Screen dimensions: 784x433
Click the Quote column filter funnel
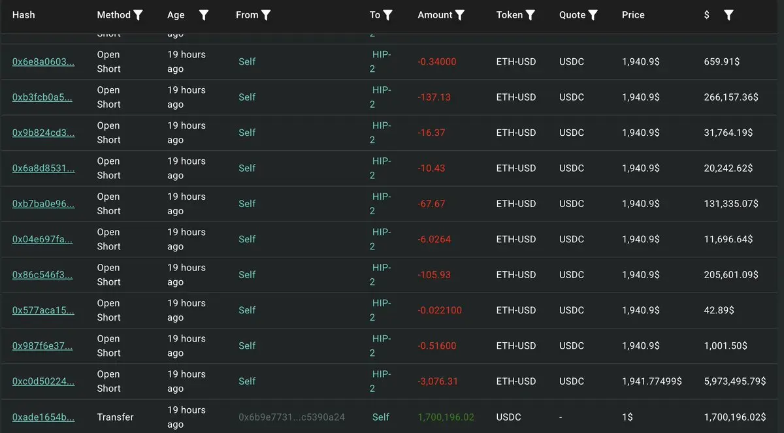593,15
